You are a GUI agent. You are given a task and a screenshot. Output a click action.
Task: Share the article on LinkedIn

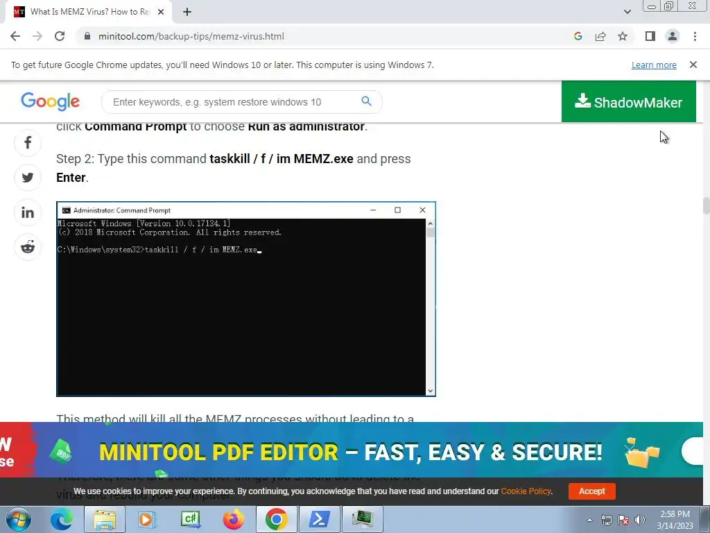tap(28, 212)
